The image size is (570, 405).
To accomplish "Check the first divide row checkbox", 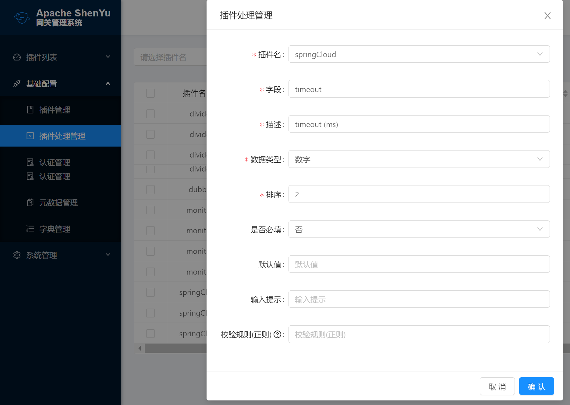I will 150,114.
